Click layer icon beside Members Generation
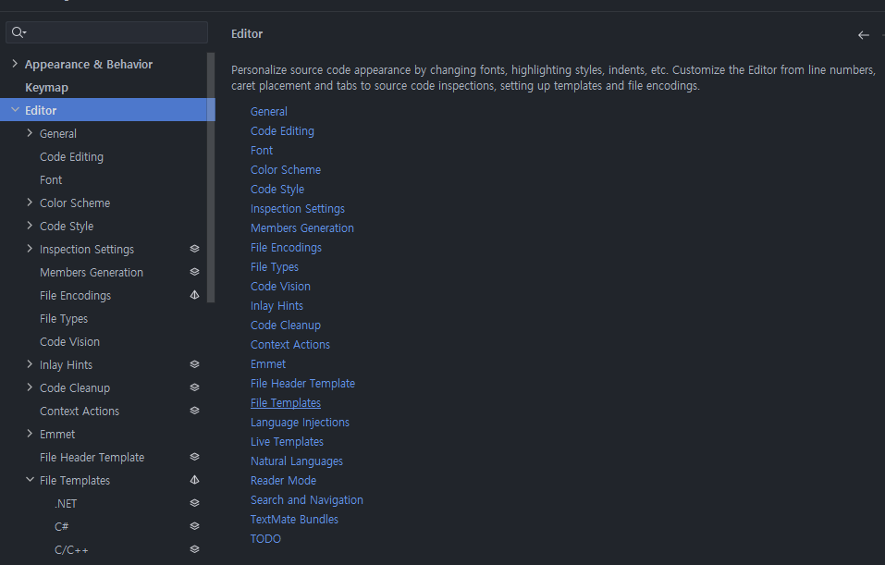Viewport: 885px width, 565px height. click(x=195, y=272)
